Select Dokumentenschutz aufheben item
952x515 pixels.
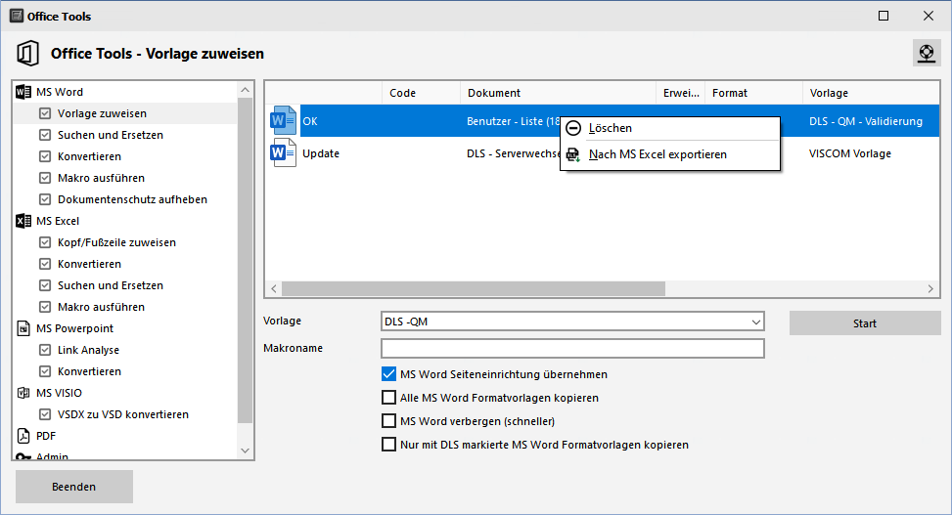132,199
